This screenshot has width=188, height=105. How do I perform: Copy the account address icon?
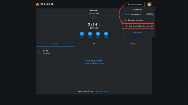click(x=98, y=13)
